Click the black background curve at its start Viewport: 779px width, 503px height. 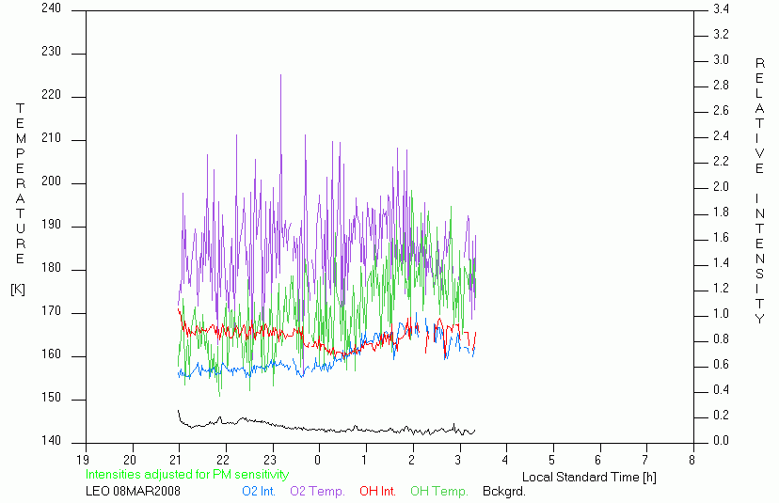(179, 411)
